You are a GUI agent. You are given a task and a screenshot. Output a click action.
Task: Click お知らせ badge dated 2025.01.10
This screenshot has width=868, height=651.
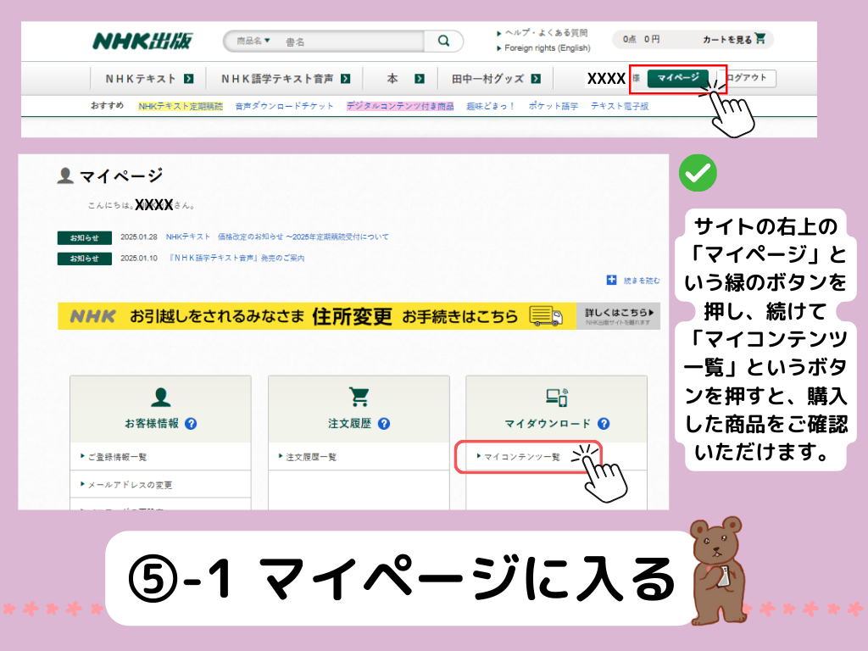(x=85, y=259)
